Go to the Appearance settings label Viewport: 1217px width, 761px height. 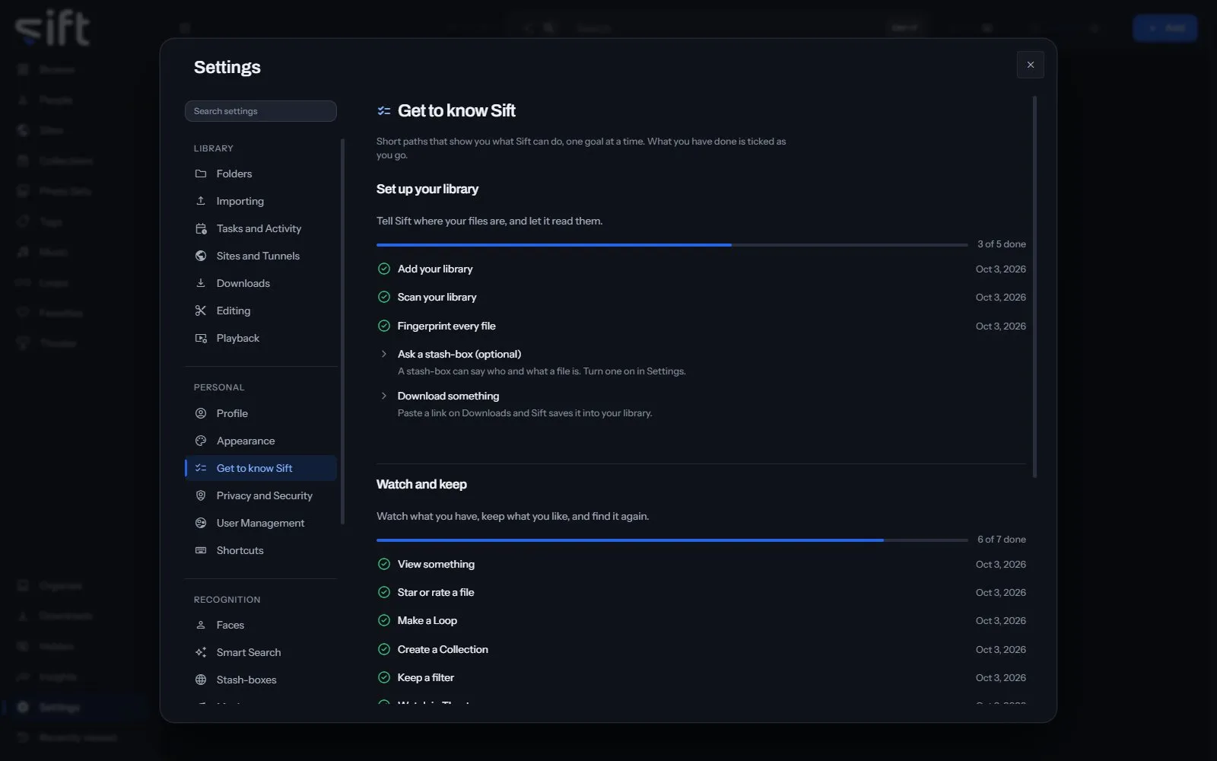(x=246, y=441)
